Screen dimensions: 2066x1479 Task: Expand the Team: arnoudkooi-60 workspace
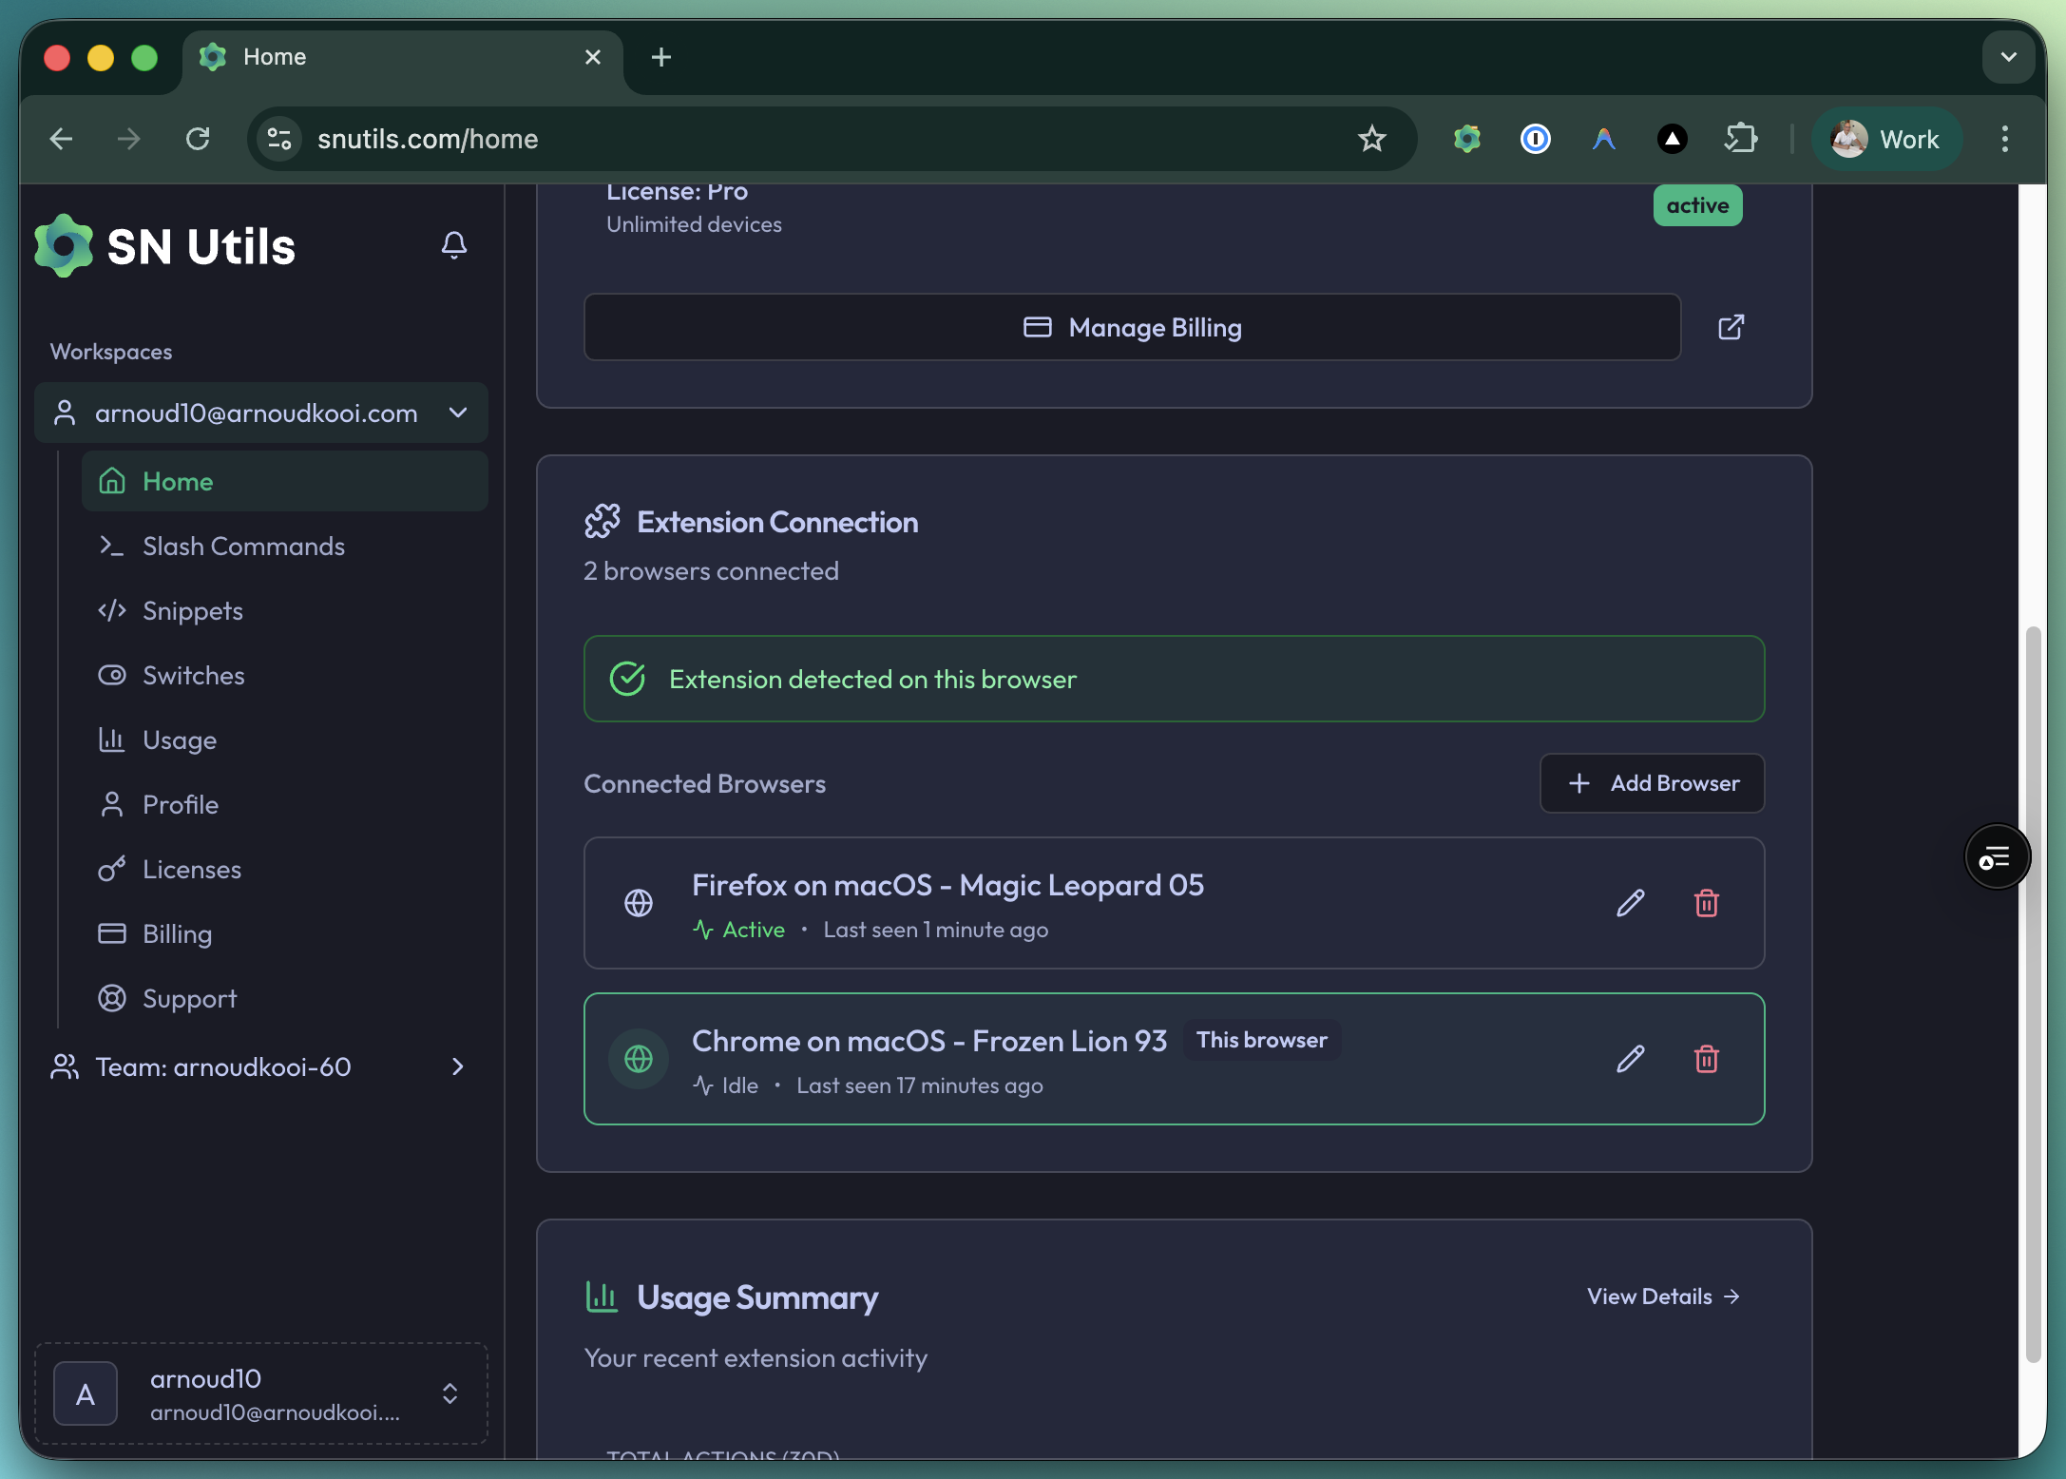coord(458,1066)
